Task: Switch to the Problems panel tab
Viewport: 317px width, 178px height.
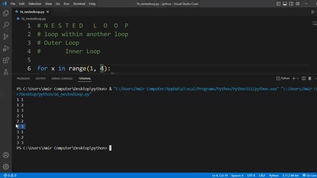Action: 23,79
